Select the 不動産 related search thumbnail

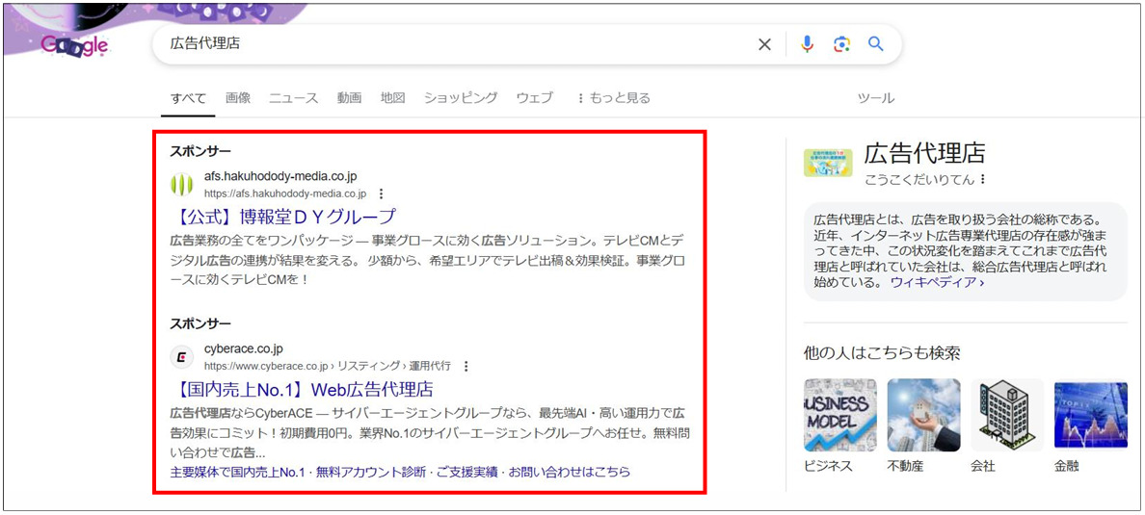pyautogui.click(x=923, y=415)
